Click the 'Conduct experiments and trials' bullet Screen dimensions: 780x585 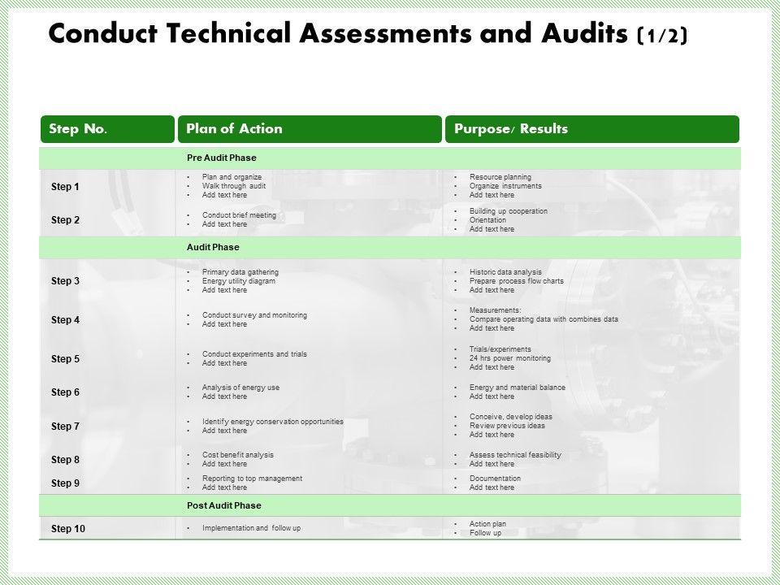point(254,354)
